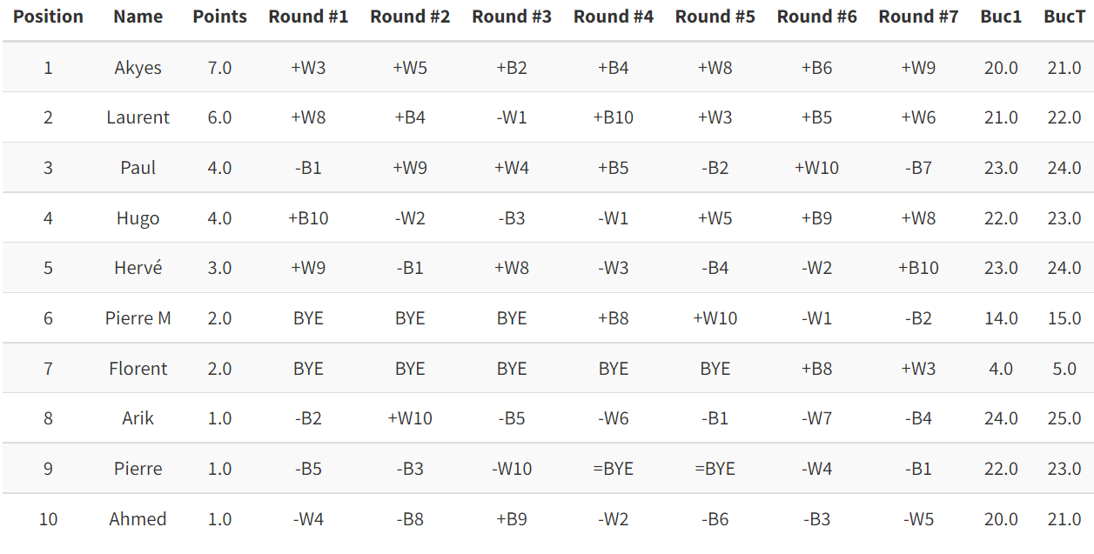Click the Round #4 column header
The image size is (1094, 554).
(x=614, y=17)
